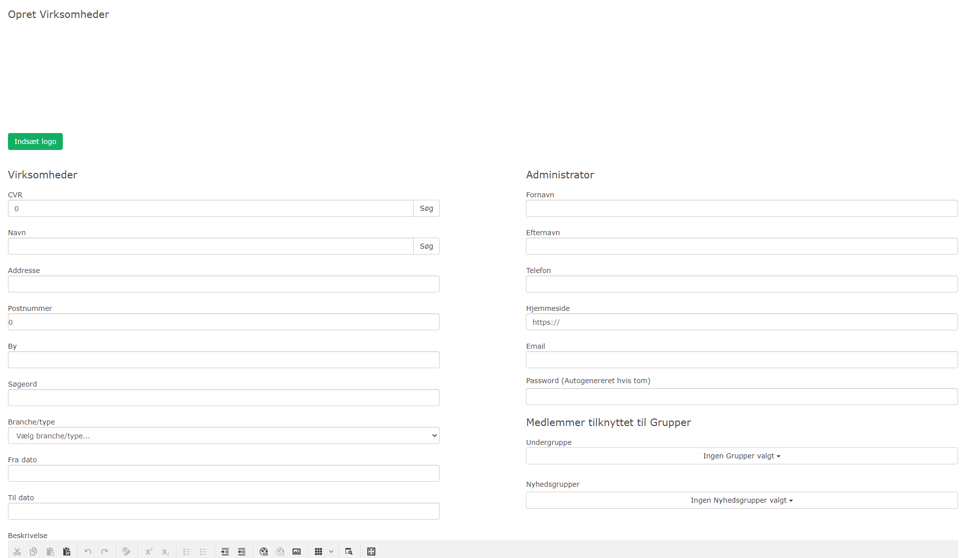Focus the Hjemmeside https:// field
This screenshot has width=963, height=558.
tap(741, 322)
